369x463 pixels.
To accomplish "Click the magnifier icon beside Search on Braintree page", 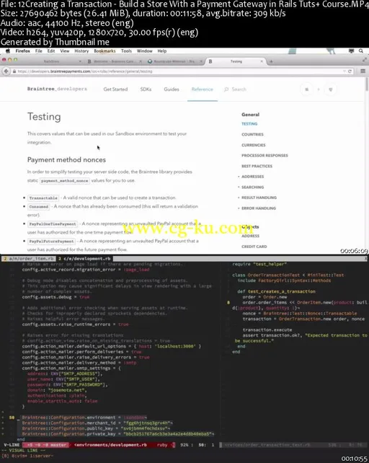I will pyautogui.click(x=226, y=89).
